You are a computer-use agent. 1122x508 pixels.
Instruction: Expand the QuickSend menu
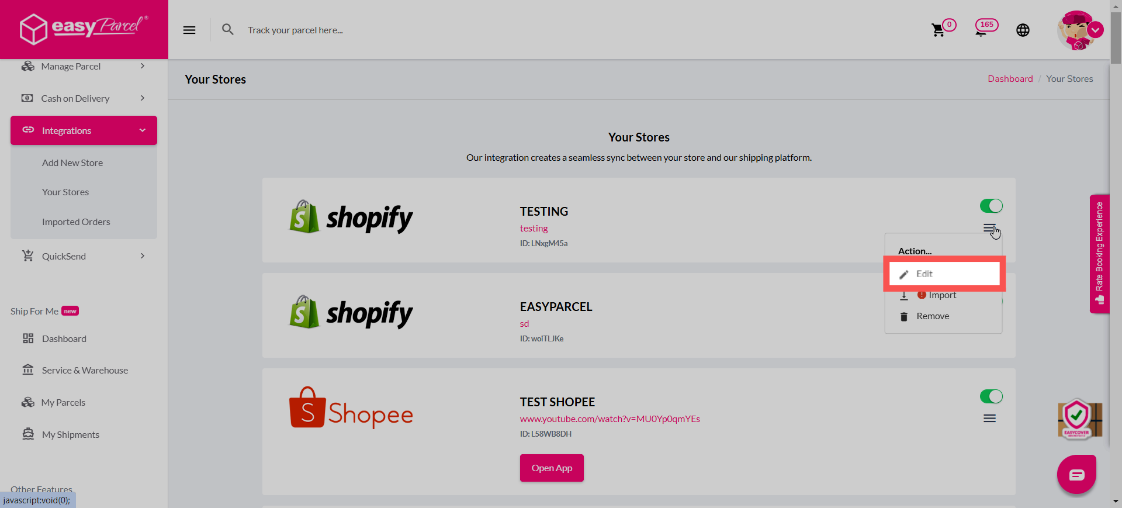click(84, 256)
